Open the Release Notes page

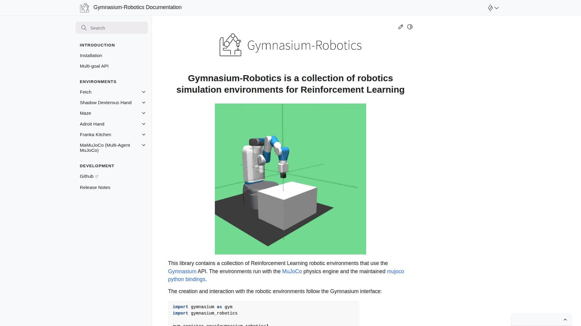95,187
